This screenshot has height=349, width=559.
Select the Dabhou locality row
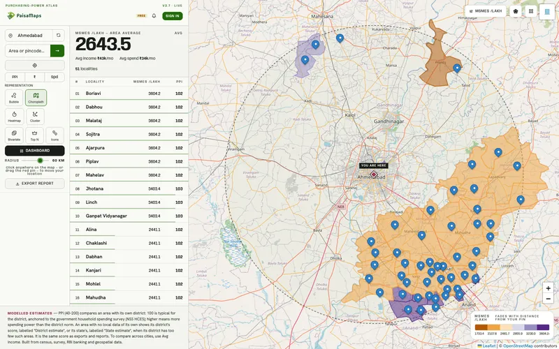point(129,107)
